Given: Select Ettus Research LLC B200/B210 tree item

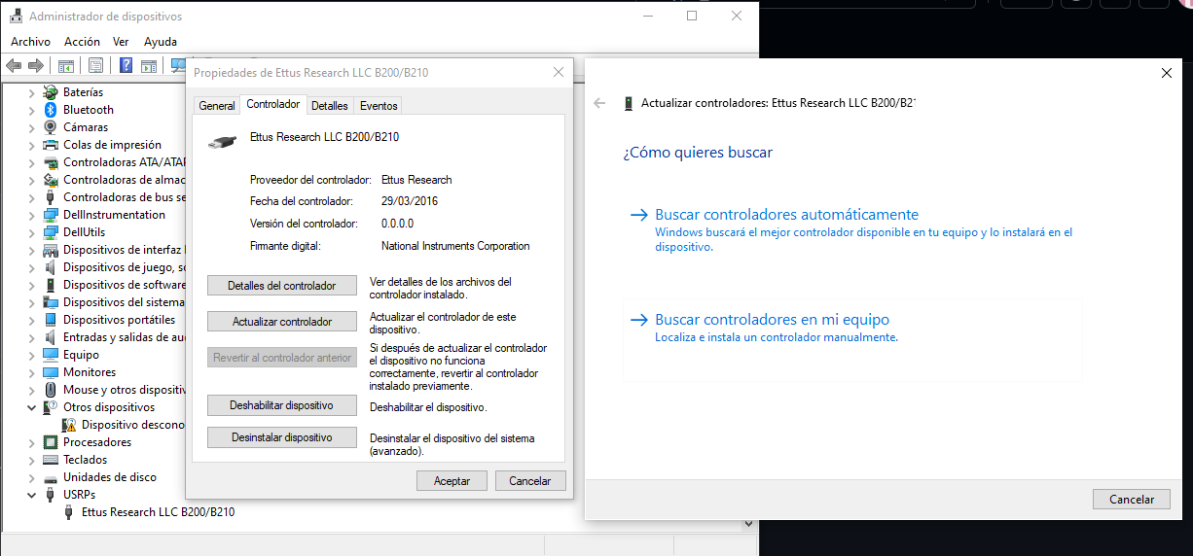Looking at the screenshot, I should [x=158, y=512].
